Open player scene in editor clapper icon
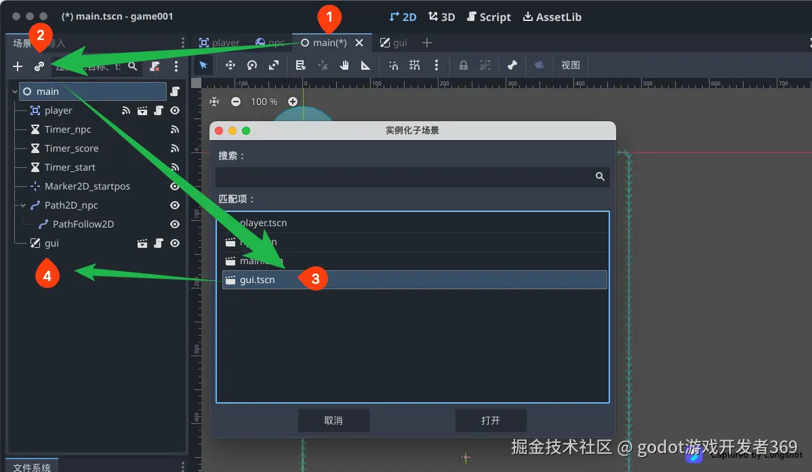The image size is (812, 472). click(x=142, y=111)
